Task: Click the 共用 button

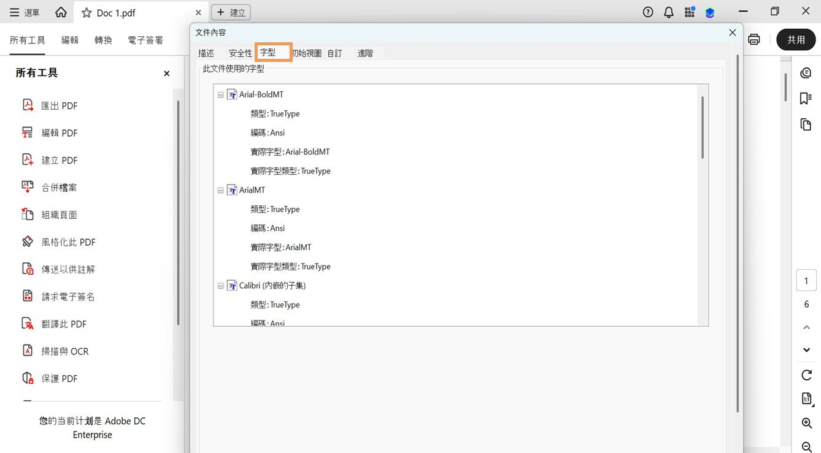Action: [796, 39]
